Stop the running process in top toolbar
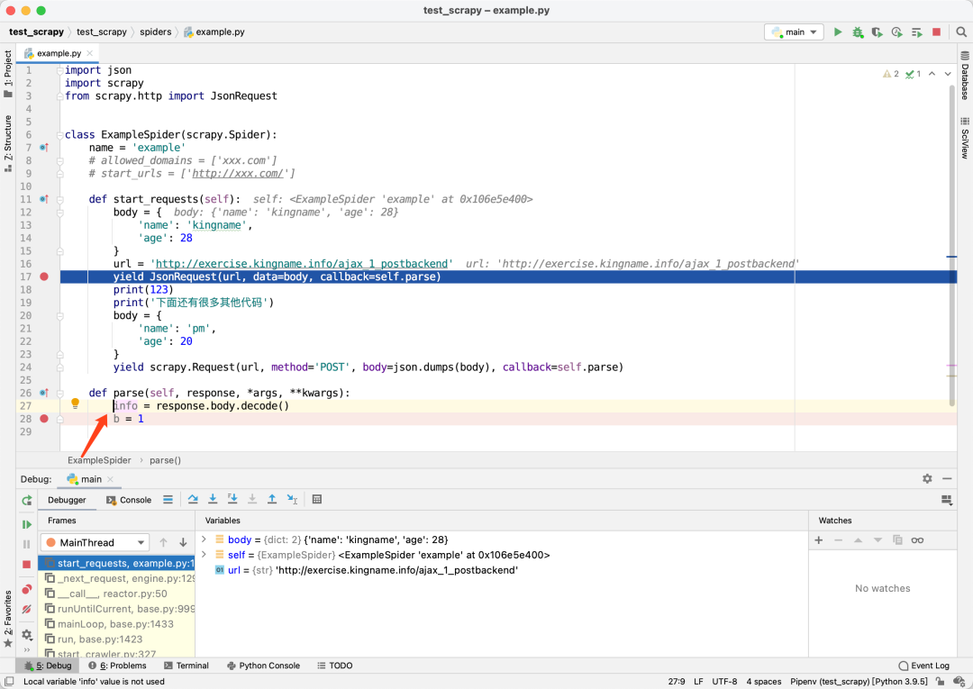 pos(936,32)
